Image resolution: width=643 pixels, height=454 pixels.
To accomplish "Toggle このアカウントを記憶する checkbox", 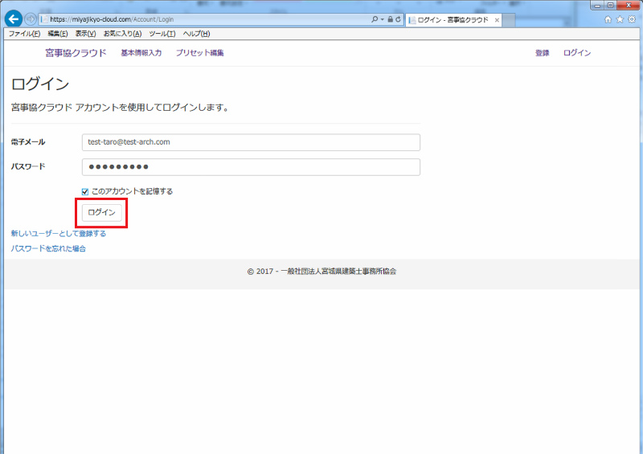I will pyautogui.click(x=85, y=191).
